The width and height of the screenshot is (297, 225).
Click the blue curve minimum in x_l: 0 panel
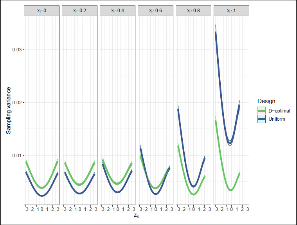(42, 195)
